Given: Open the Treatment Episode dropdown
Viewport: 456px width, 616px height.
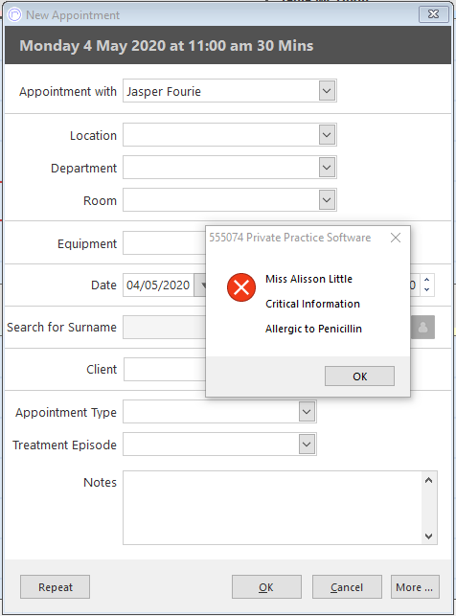Looking at the screenshot, I should [307, 445].
